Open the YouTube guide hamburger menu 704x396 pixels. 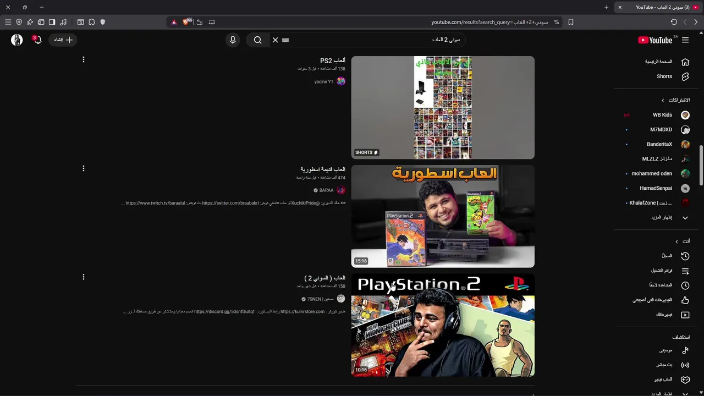[x=685, y=40]
